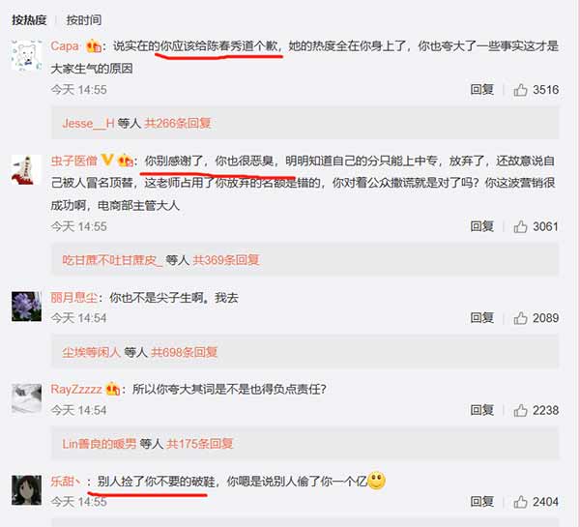
Task: Like 虫子医僧's comment with 3061 likes
Action: 520,226
